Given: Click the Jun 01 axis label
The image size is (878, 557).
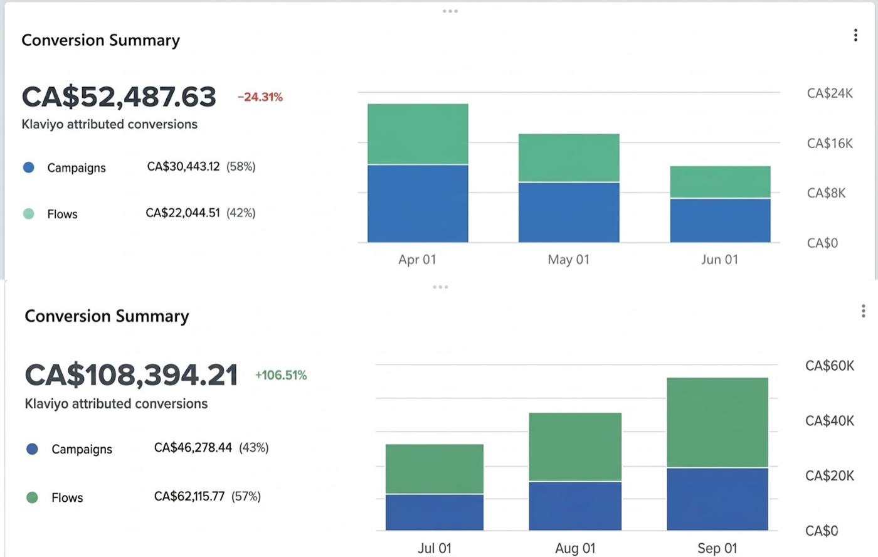Looking at the screenshot, I should (719, 260).
